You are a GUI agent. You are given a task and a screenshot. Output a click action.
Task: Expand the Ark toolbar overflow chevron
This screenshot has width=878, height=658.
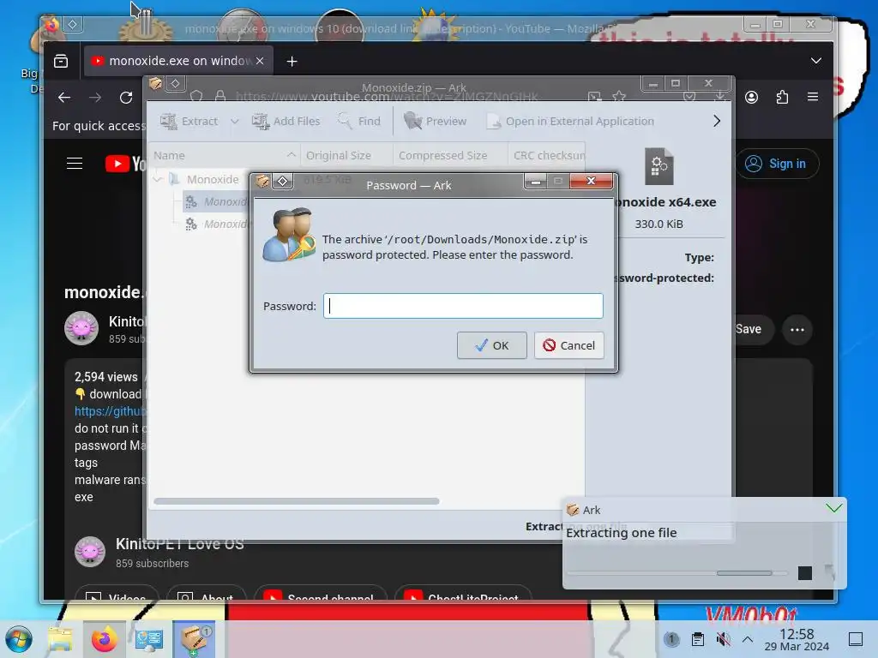coord(717,121)
